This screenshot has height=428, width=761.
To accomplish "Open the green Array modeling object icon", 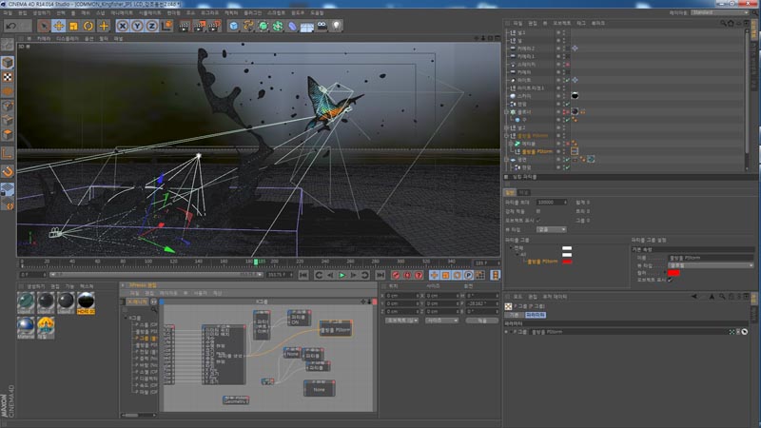I will [x=278, y=26].
